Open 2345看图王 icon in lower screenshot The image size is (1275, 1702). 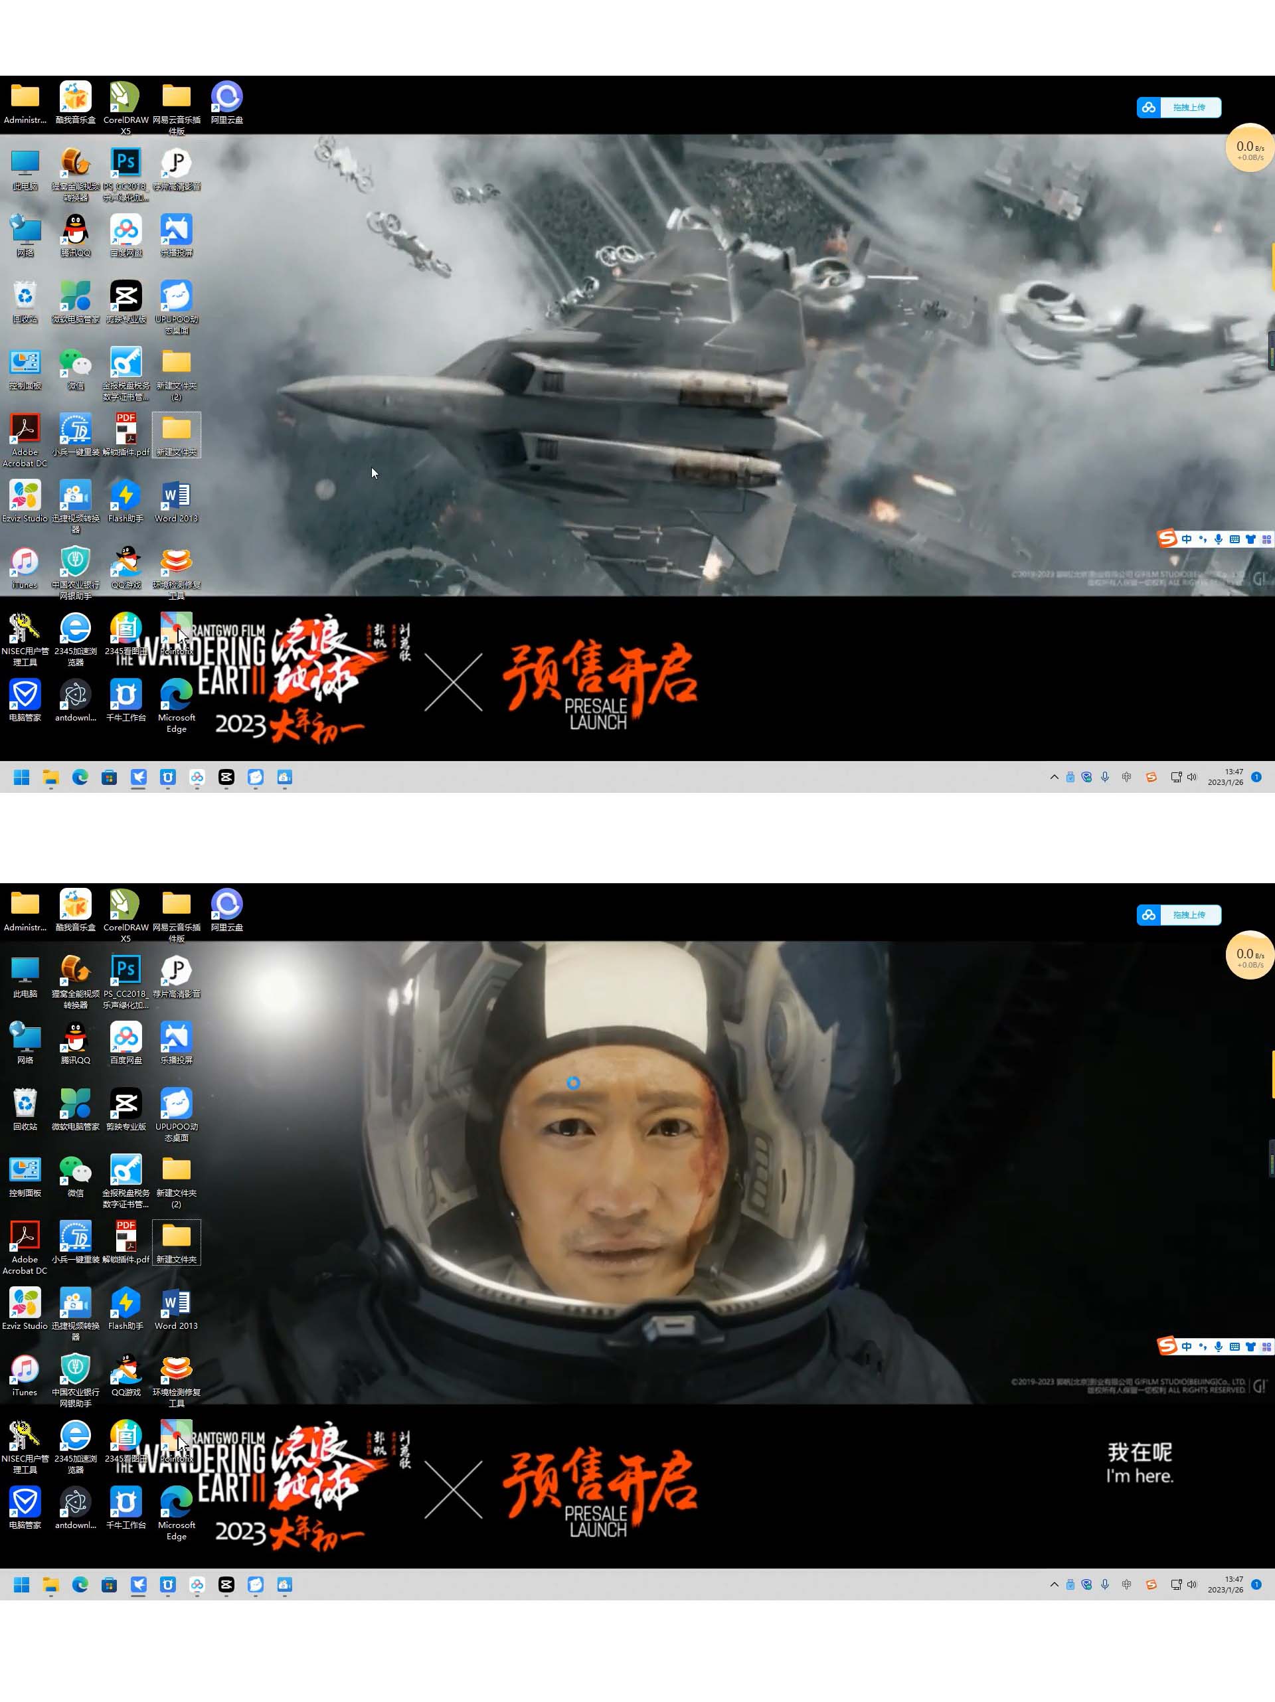pyautogui.click(x=126, y=1440)
